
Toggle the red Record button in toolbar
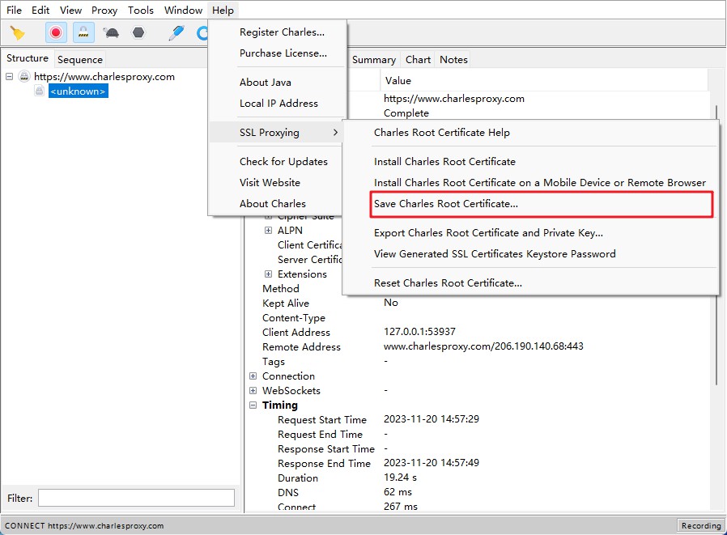[56, 33]
